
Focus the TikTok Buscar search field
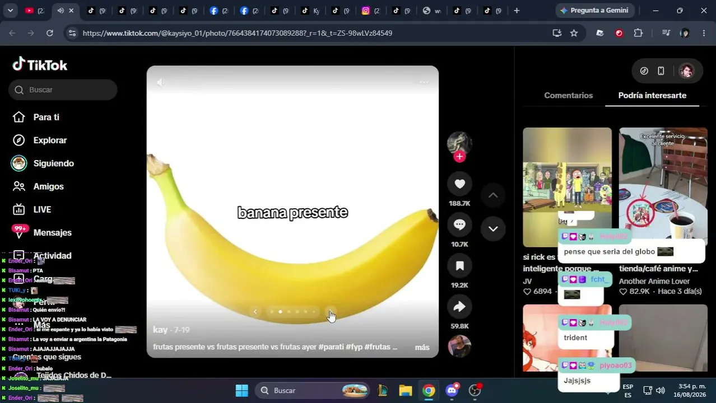pos(63,90)
